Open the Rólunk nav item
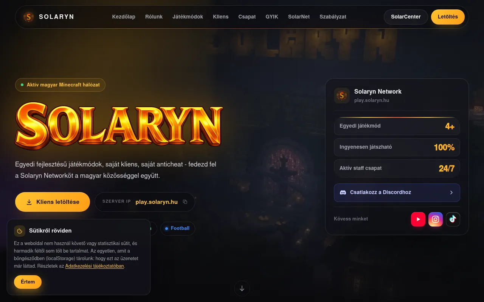Viewport: 484px width, 302px height. [154, 17]
